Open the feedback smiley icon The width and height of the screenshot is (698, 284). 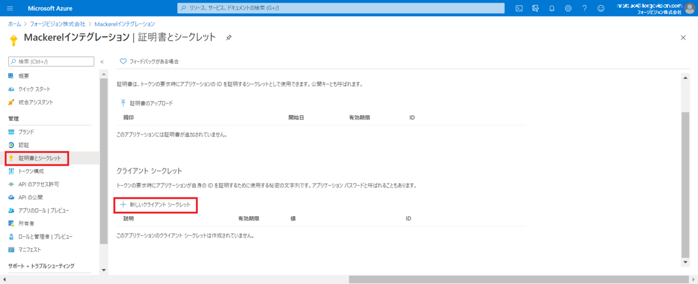coord(601,8)
